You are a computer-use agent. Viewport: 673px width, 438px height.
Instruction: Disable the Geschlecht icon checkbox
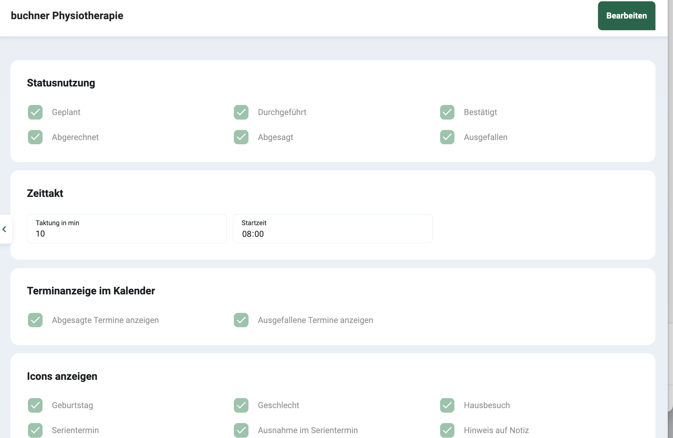tap(241, 405)
